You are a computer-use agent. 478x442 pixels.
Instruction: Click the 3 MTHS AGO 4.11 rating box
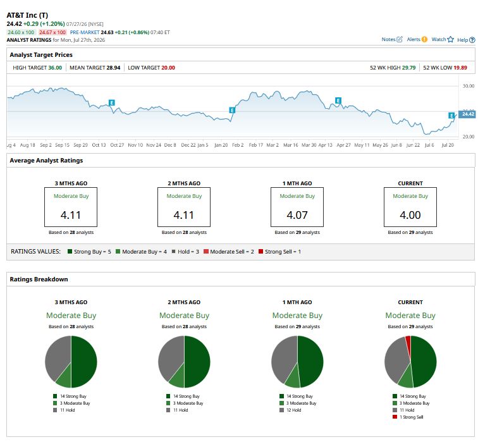click(71, 207)
